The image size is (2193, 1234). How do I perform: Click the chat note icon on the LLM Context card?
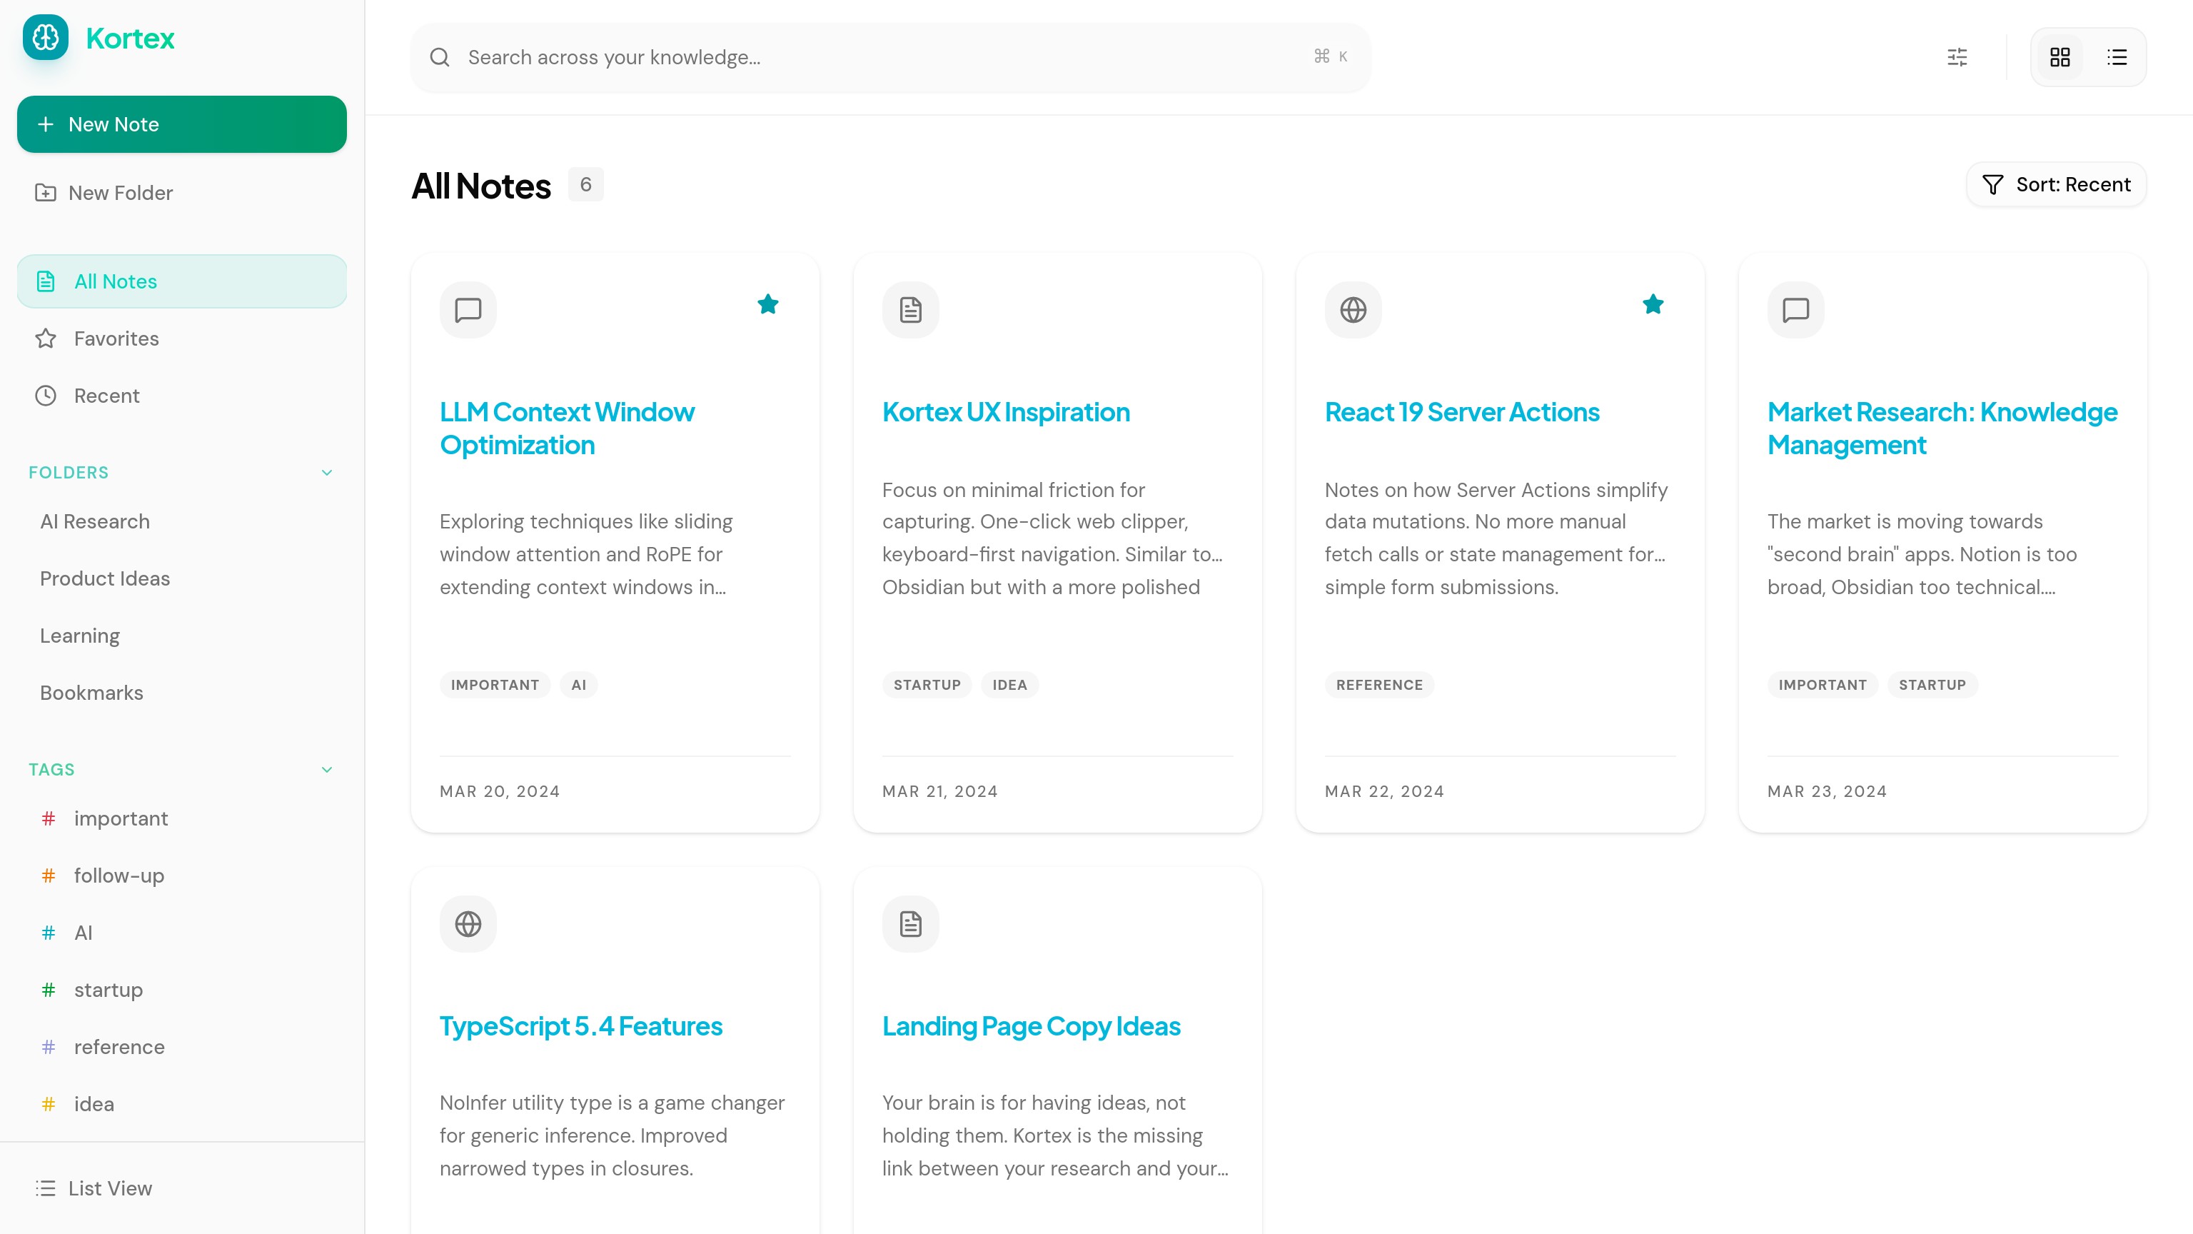click(468, 310)
